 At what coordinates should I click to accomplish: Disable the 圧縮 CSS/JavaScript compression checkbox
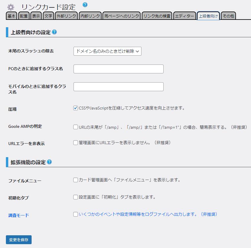click(76, 108)
